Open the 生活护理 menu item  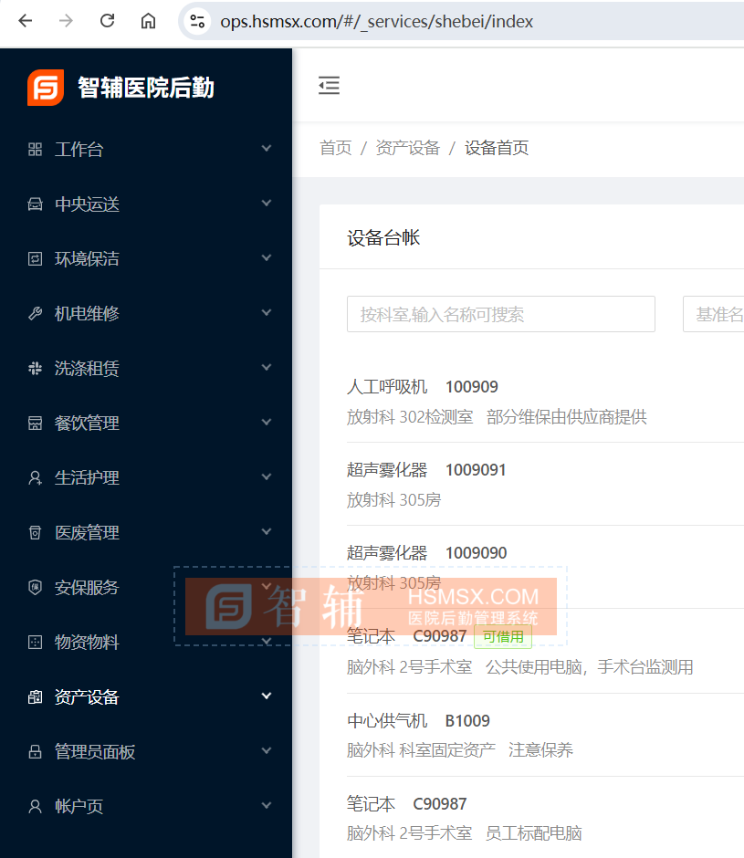click(x=87, y=478)
